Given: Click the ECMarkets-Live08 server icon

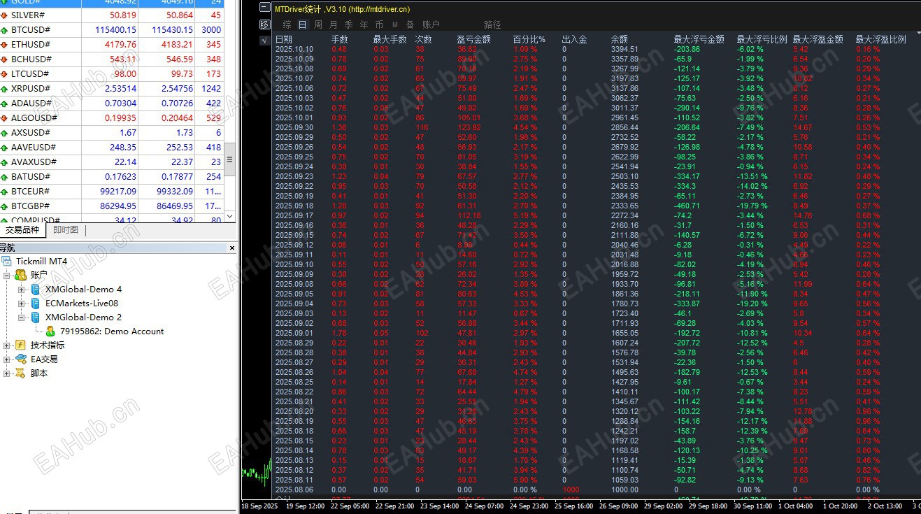Looking at the screenshot, I should tap(35, 304).
